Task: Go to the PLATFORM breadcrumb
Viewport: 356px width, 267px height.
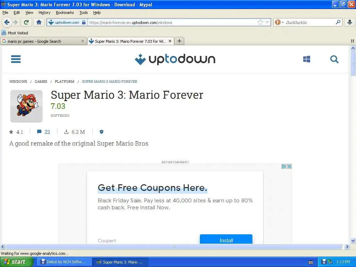Action: click(x=64, y=81)
